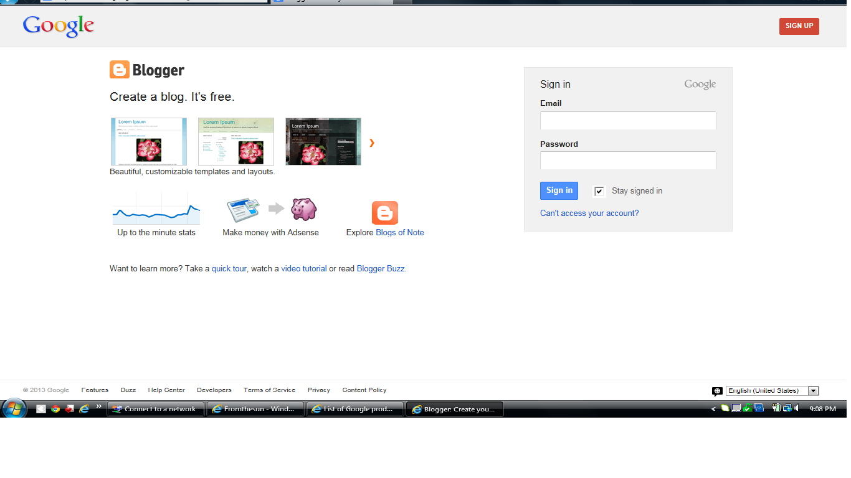This screenshot has width=851, height=478.
Task: Click the network connection tray icon
Action: tap(787, 408)
